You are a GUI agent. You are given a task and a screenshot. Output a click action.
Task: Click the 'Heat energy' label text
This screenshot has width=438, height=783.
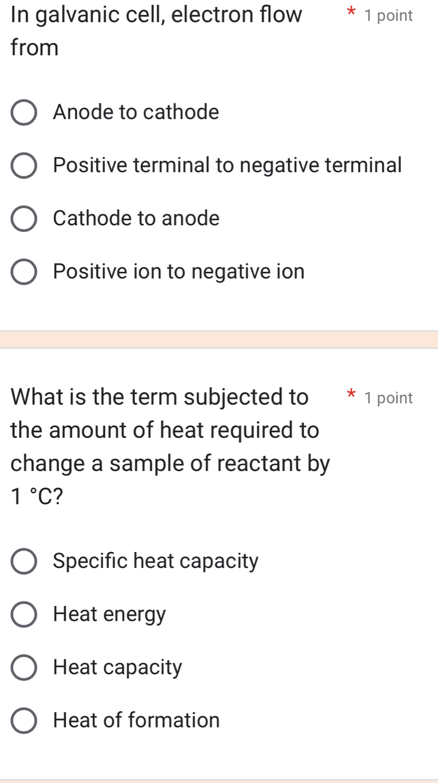pyautogui.click(x=109, y=615)
